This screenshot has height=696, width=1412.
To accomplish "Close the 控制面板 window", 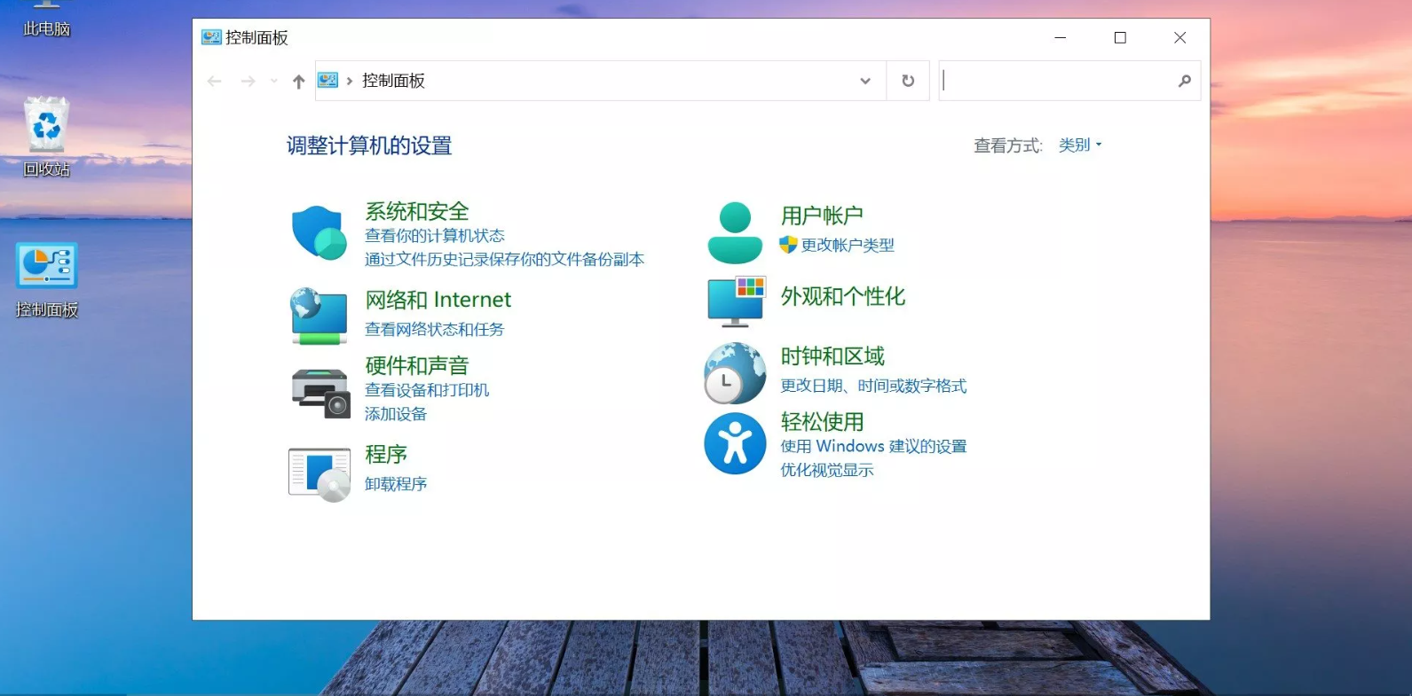I will point(1180,37).
